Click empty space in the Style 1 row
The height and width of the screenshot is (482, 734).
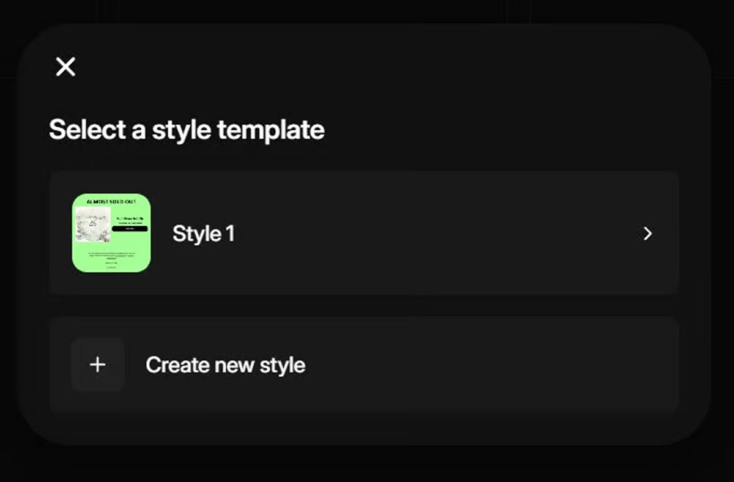point(428,234)
